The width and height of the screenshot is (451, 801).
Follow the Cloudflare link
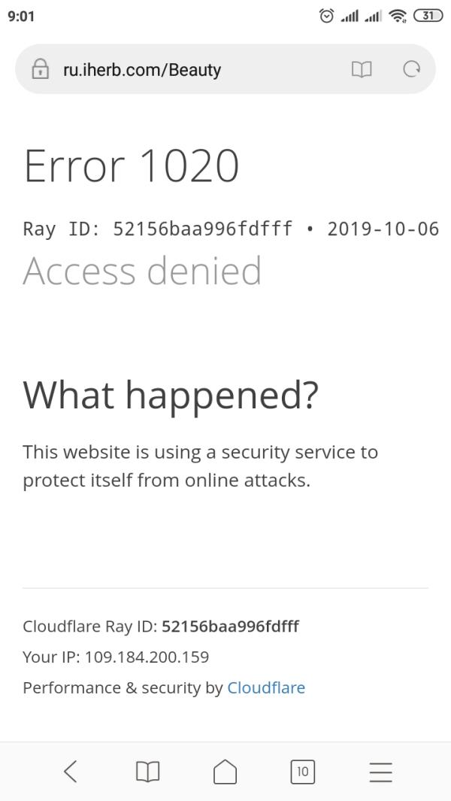tap(266, 687)
